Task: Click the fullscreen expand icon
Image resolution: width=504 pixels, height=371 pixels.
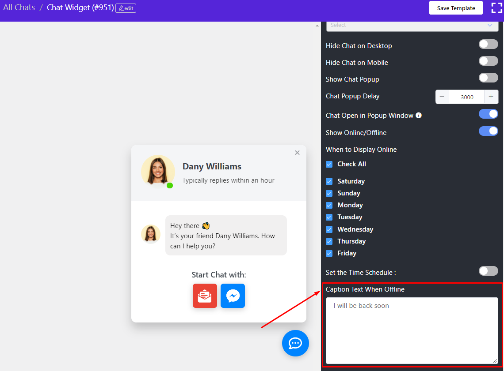Action: coord(496,8)
